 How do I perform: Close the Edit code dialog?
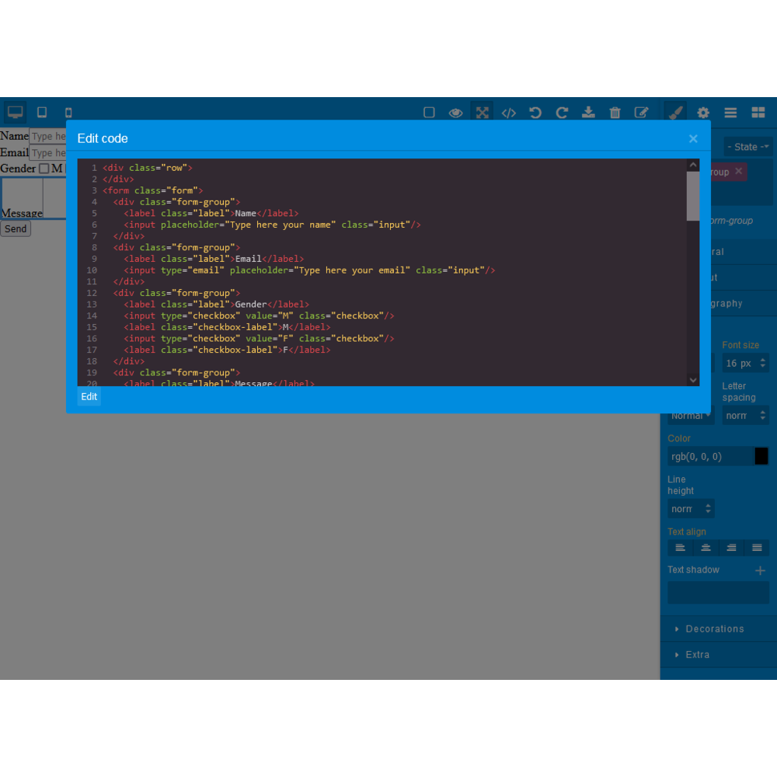tap(693, 139)
